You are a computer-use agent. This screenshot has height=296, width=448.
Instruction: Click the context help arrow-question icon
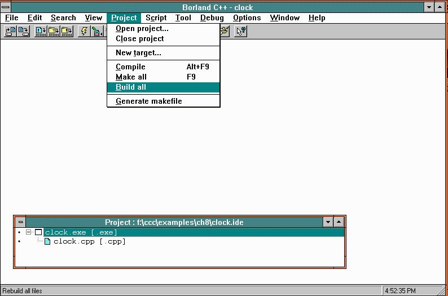[x=241, y=32]
